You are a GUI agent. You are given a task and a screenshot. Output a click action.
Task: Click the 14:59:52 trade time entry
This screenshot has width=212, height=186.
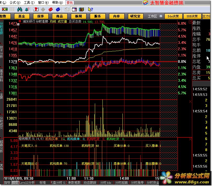[200, 89]
